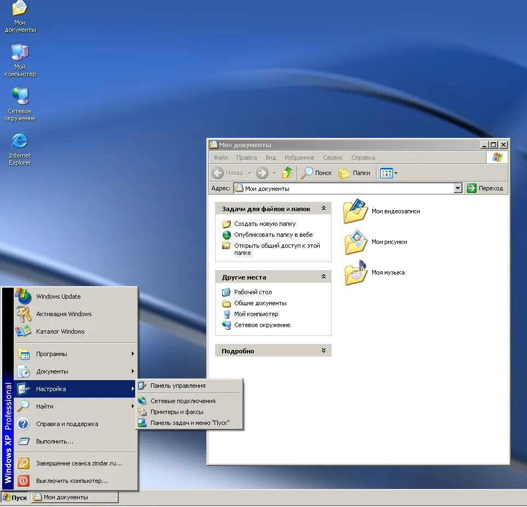This screenshot has width=527, height=507.
Task: Click the Мои документы title bar icon
Action: (x=213, y=145)
